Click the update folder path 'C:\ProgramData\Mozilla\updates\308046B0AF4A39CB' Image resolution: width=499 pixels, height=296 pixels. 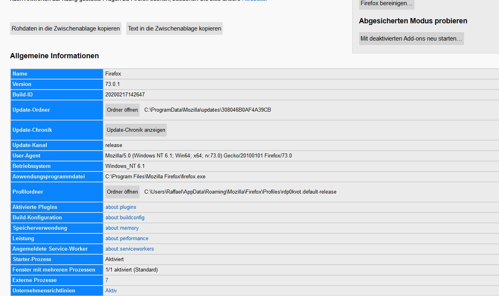click(207, 110)
